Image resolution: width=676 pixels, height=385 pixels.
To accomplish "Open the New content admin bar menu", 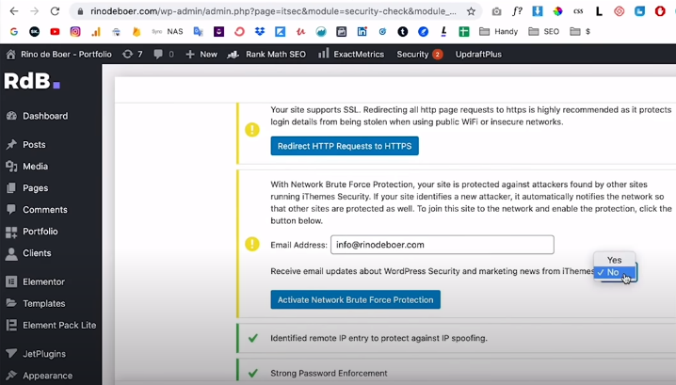I will tap(201, 55).
